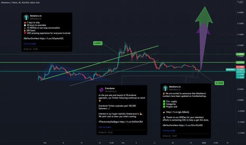
Task: Open the https://t.co/gpLJQ8acbj link text
Action: [x=177, y=112]
